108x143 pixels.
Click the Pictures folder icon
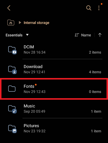[12, 129]
